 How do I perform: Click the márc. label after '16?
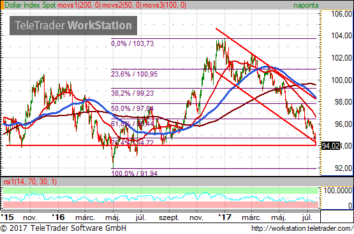[x=85, y=218]
